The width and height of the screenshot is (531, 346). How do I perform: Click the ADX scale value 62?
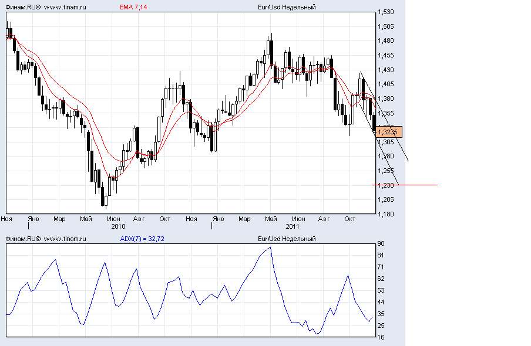point(381,279)
